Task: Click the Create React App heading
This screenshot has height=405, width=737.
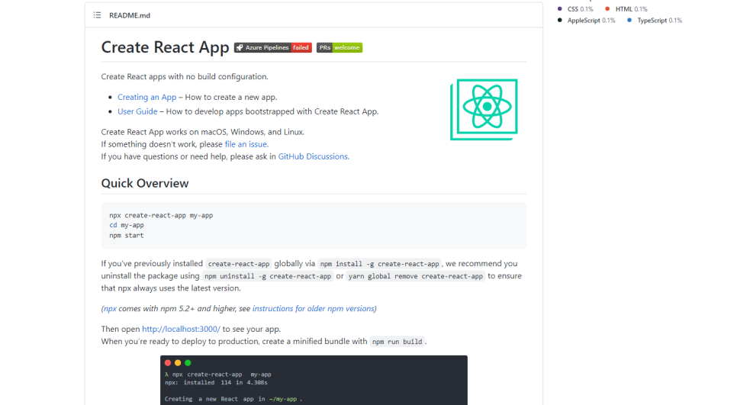Action: [165, 47]
